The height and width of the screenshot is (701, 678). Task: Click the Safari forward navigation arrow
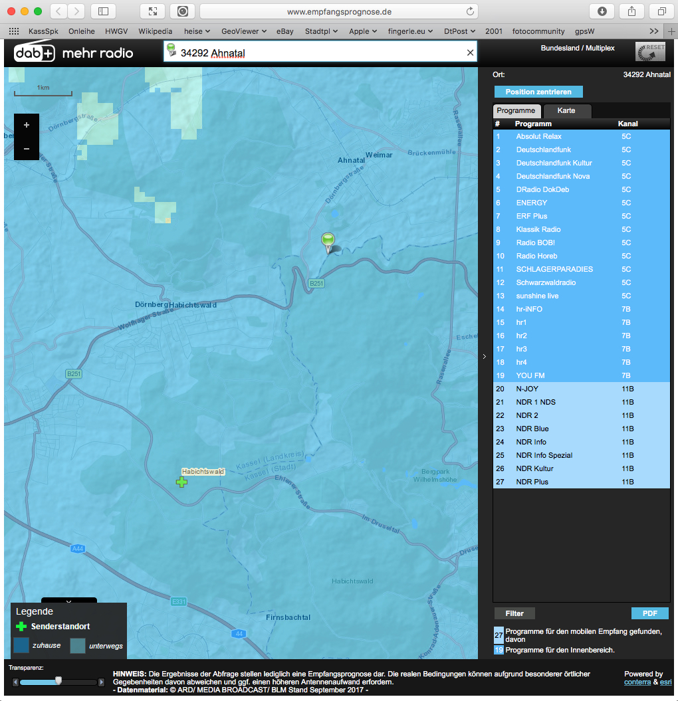click(x=76, y=11)
